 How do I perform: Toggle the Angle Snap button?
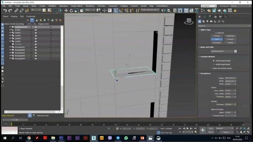point(121,11)
